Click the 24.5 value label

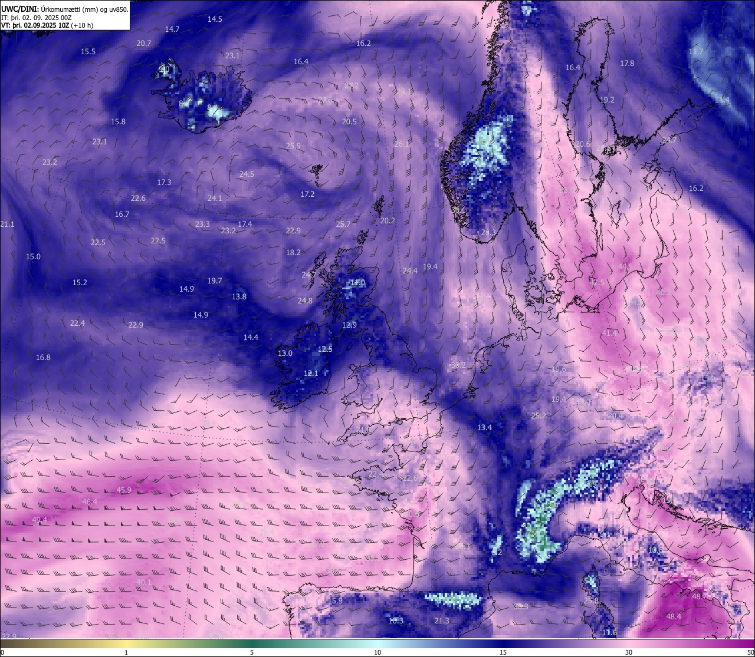click(x=247, y=174)
